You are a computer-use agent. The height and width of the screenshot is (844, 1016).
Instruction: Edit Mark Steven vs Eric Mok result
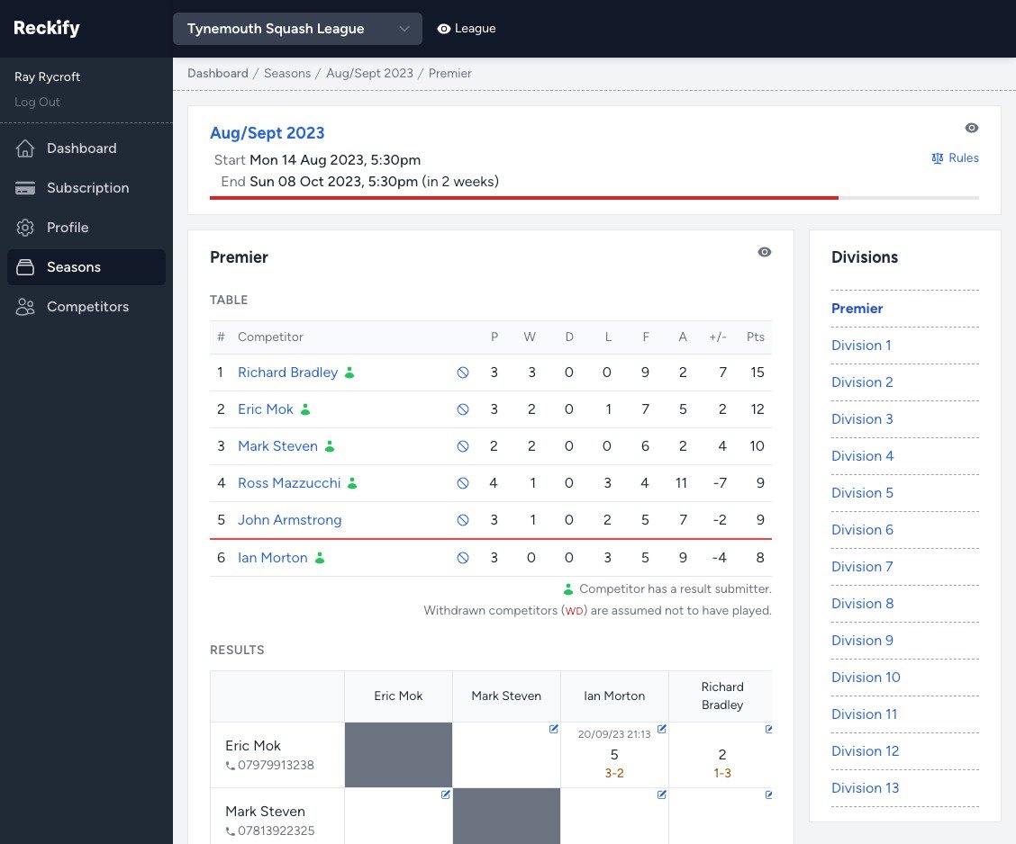click(x=445, y=795)
